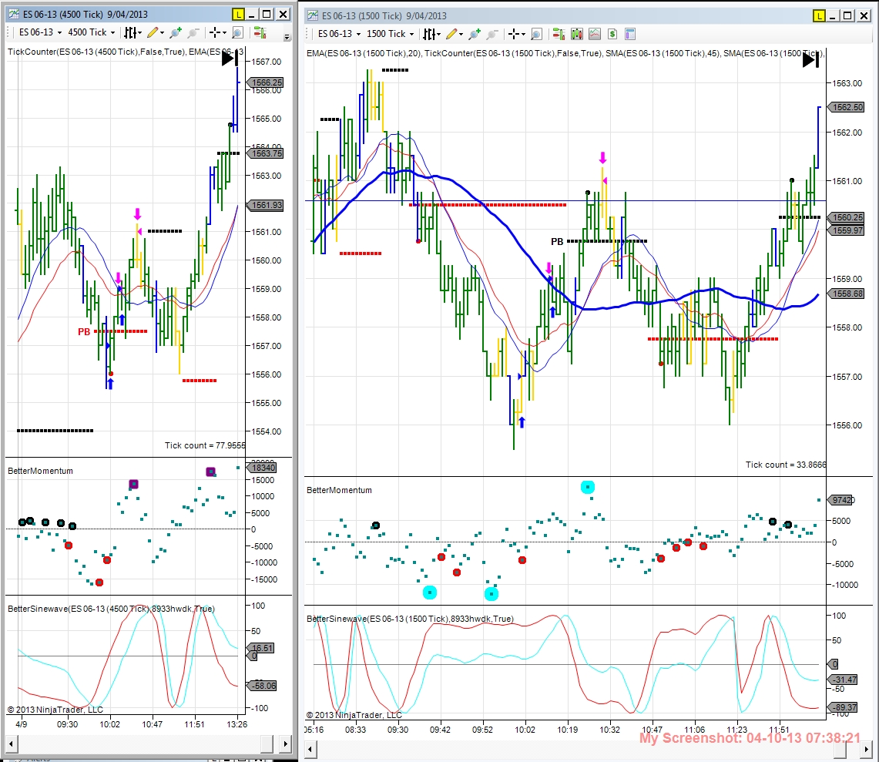Click scroll-to-latest arrow on 1500 Tick chart

(x=810, y=59)
